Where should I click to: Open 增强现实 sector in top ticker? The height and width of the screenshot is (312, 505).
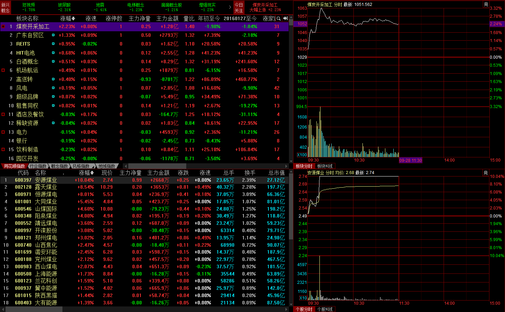tap(207, 7)
